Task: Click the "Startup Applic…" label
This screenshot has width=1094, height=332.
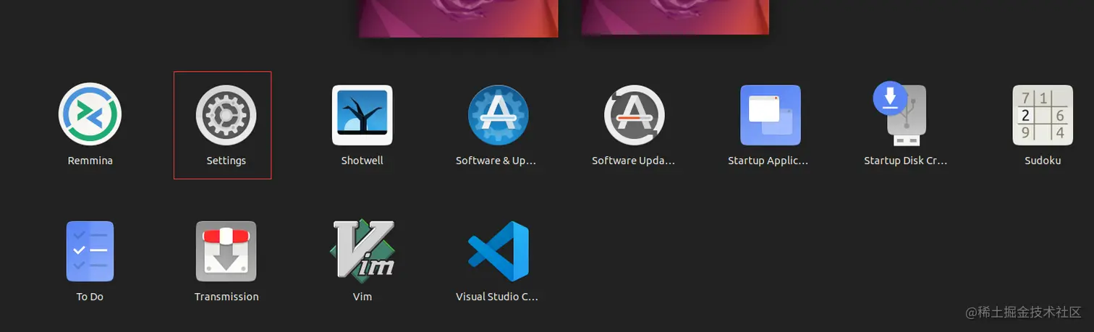Action: 768,161
